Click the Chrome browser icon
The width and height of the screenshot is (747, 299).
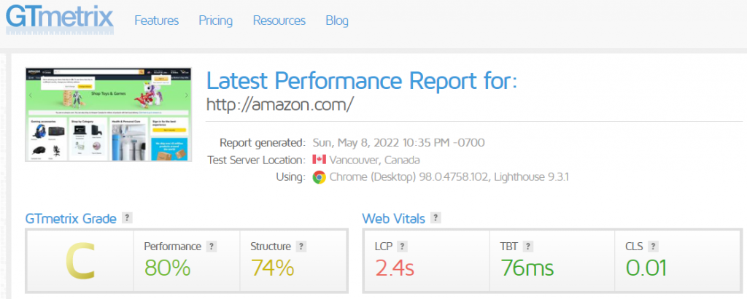point(319,177)
